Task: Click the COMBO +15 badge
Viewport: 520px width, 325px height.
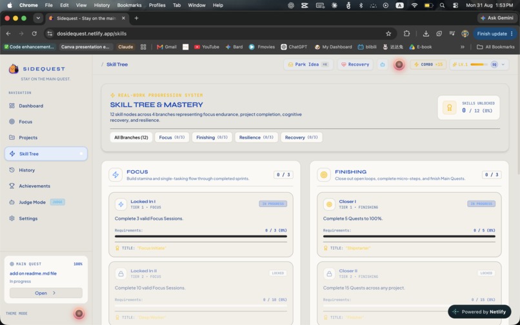Action: (428, 64)
